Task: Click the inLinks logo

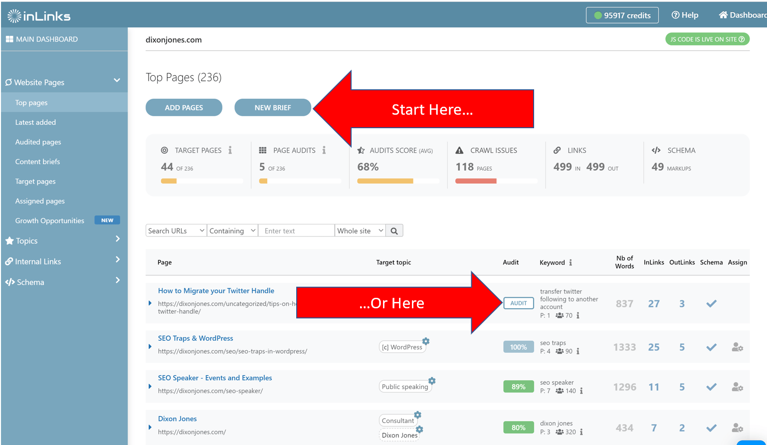Action: tap(39, 16)
